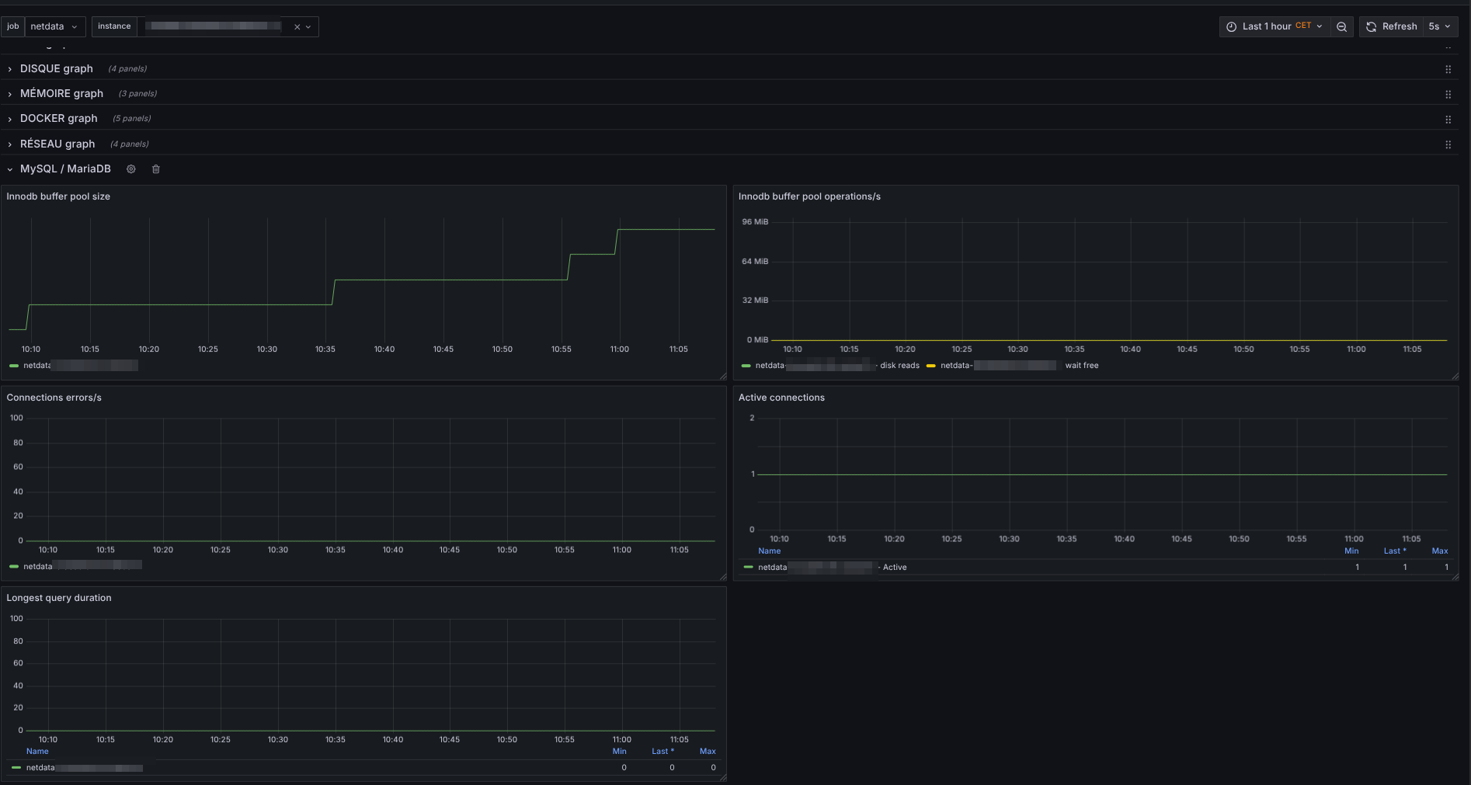
Task: Open MySQL / MariaDB row settings gear
Action: pyautogui.click(x=131, y=169)
